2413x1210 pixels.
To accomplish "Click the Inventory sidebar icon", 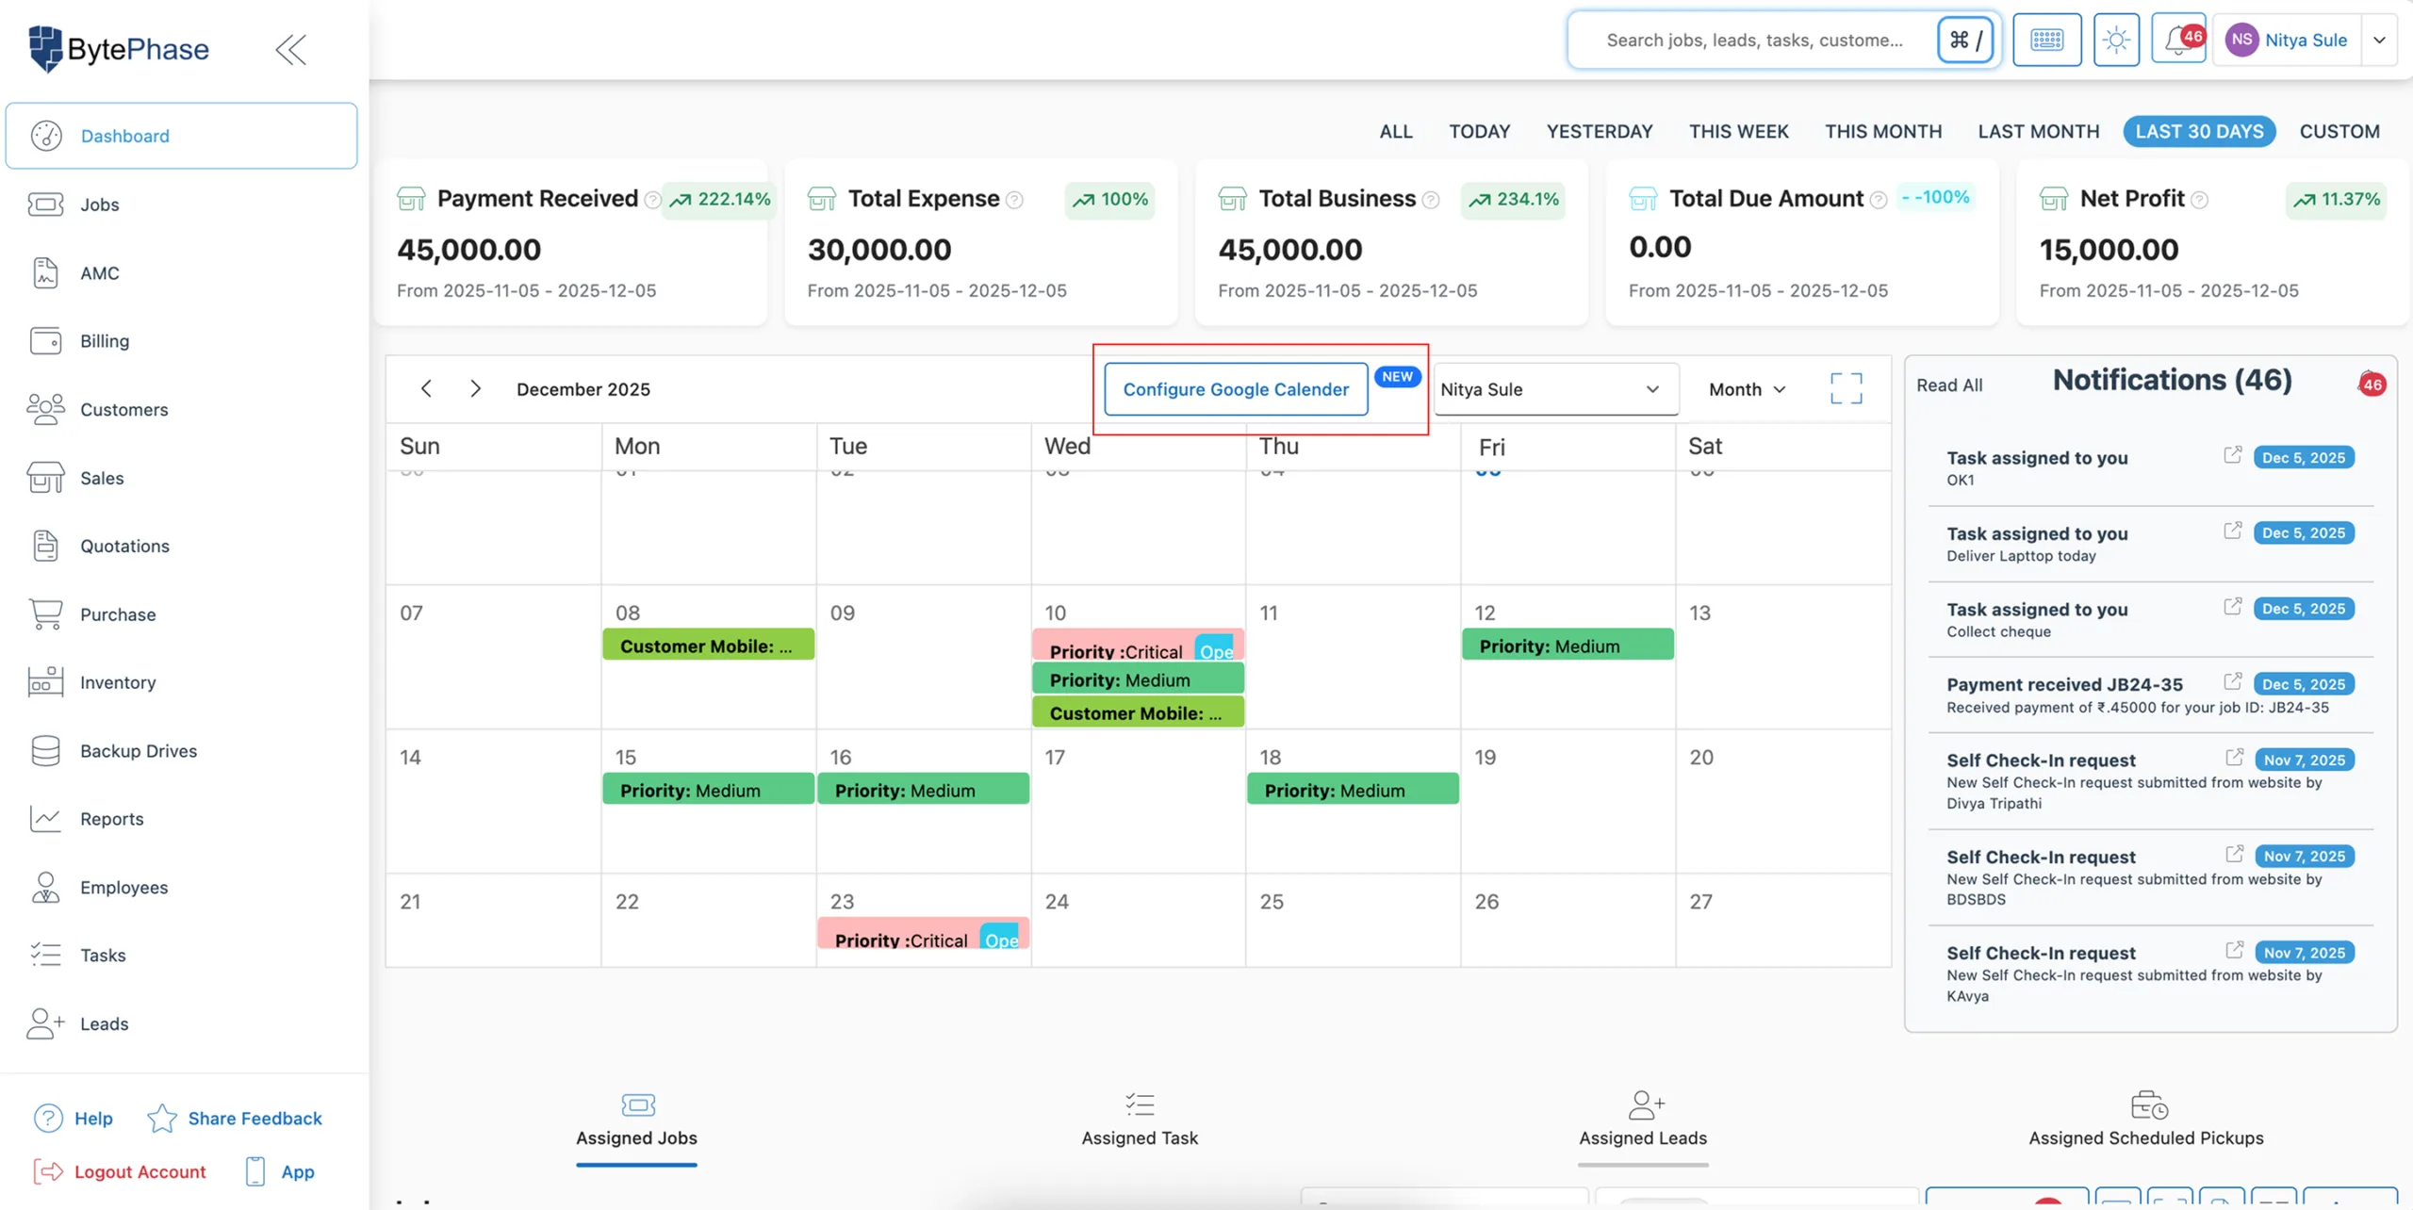I will click(x=45, y=681).
